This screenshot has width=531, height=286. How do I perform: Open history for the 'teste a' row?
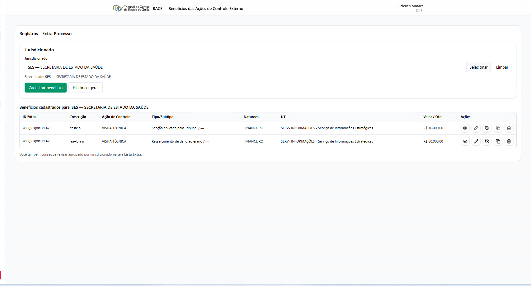[487, 128]
